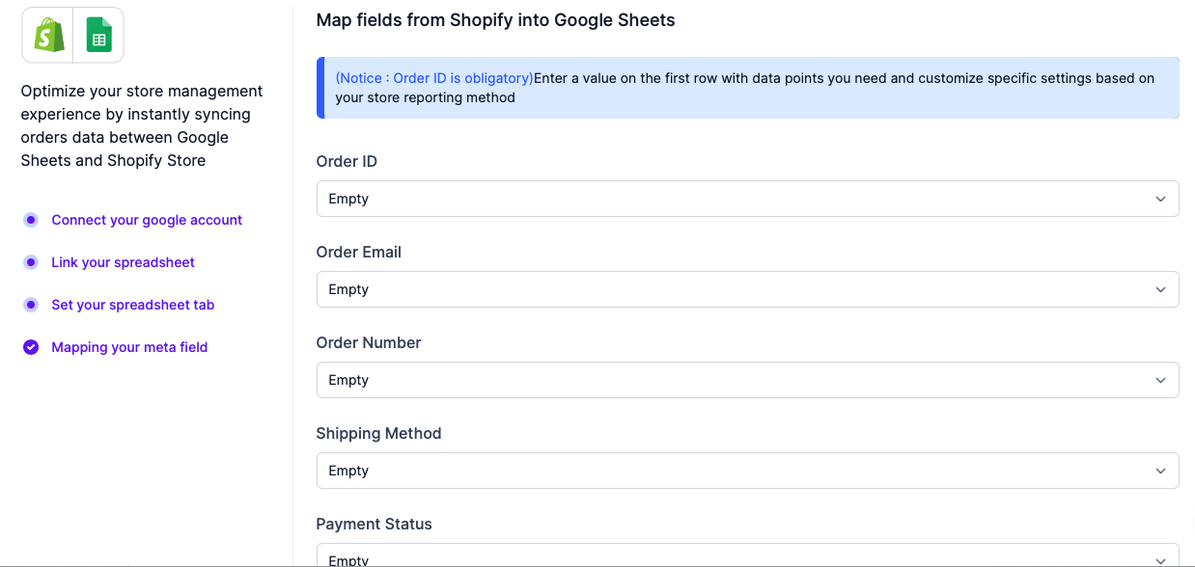1195x567 pixels.
Task: Expand the Order Number dropdown chevron
Action: (x=1160, y=380)
